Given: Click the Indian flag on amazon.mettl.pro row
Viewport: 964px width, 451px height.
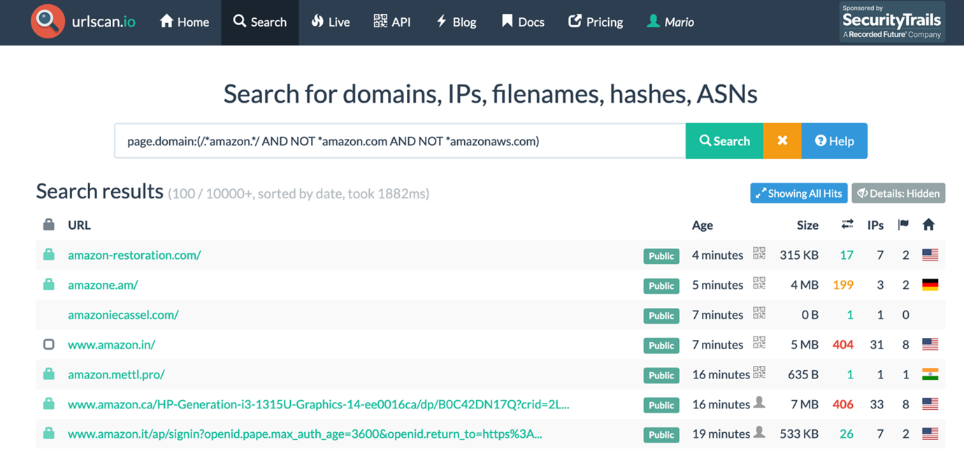Looking at the screenshot, I should (x=930, y=374).
